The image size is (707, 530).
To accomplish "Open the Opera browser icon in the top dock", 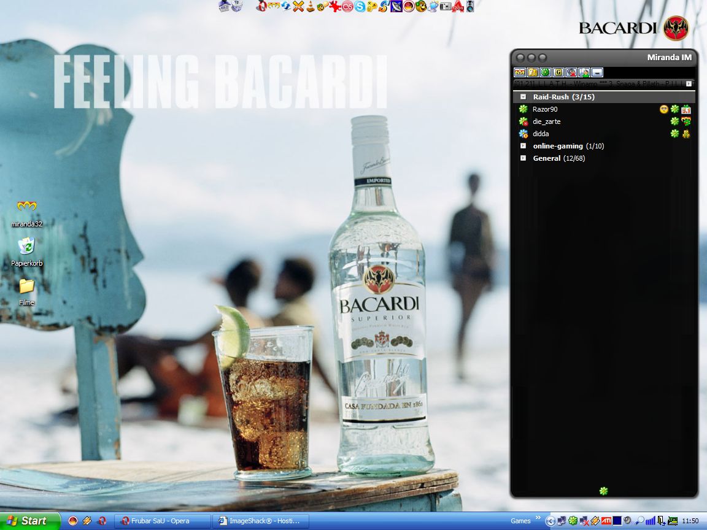I will 261,6.
